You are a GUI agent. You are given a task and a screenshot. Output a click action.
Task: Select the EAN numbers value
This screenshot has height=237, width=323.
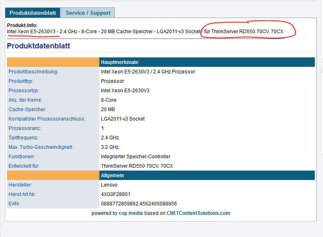click(139, 204)
